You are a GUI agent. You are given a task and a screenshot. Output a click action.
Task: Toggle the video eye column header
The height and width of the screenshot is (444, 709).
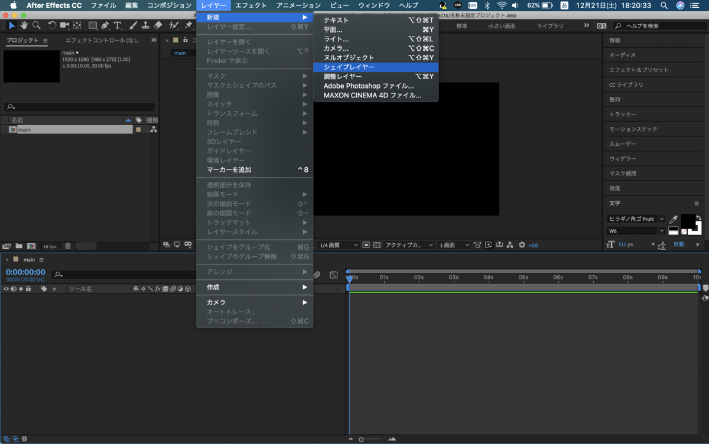click(x=6, y=289)
